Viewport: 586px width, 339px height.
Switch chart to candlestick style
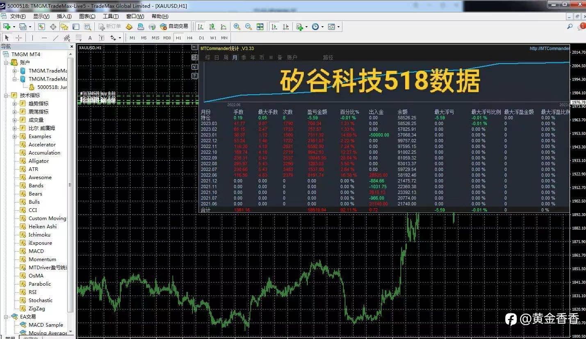click(212, 27)
